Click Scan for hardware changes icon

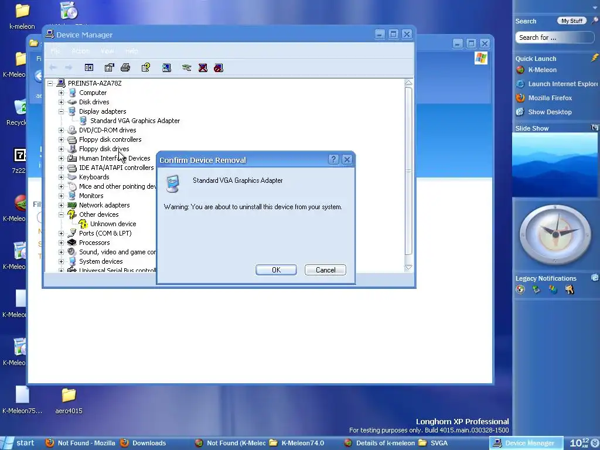click(166, 68)
